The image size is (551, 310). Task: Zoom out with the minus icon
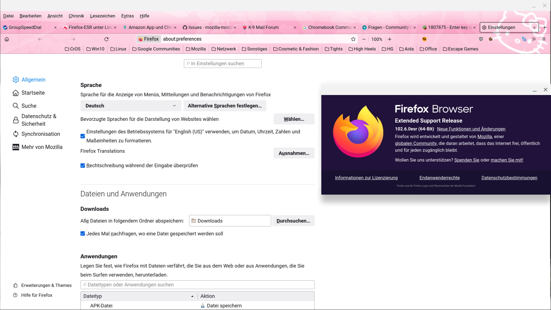pyautogui.click(x=364, y=39)
